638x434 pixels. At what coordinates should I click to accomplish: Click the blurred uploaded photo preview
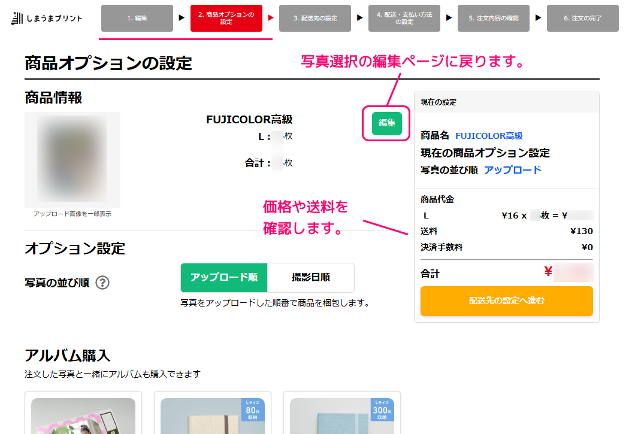point(72,159)
